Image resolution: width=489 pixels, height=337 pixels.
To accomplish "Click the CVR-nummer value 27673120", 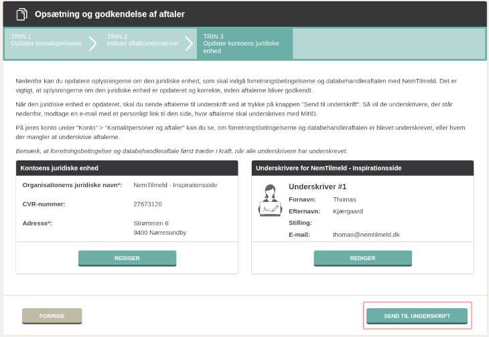I will coord(147,204).
